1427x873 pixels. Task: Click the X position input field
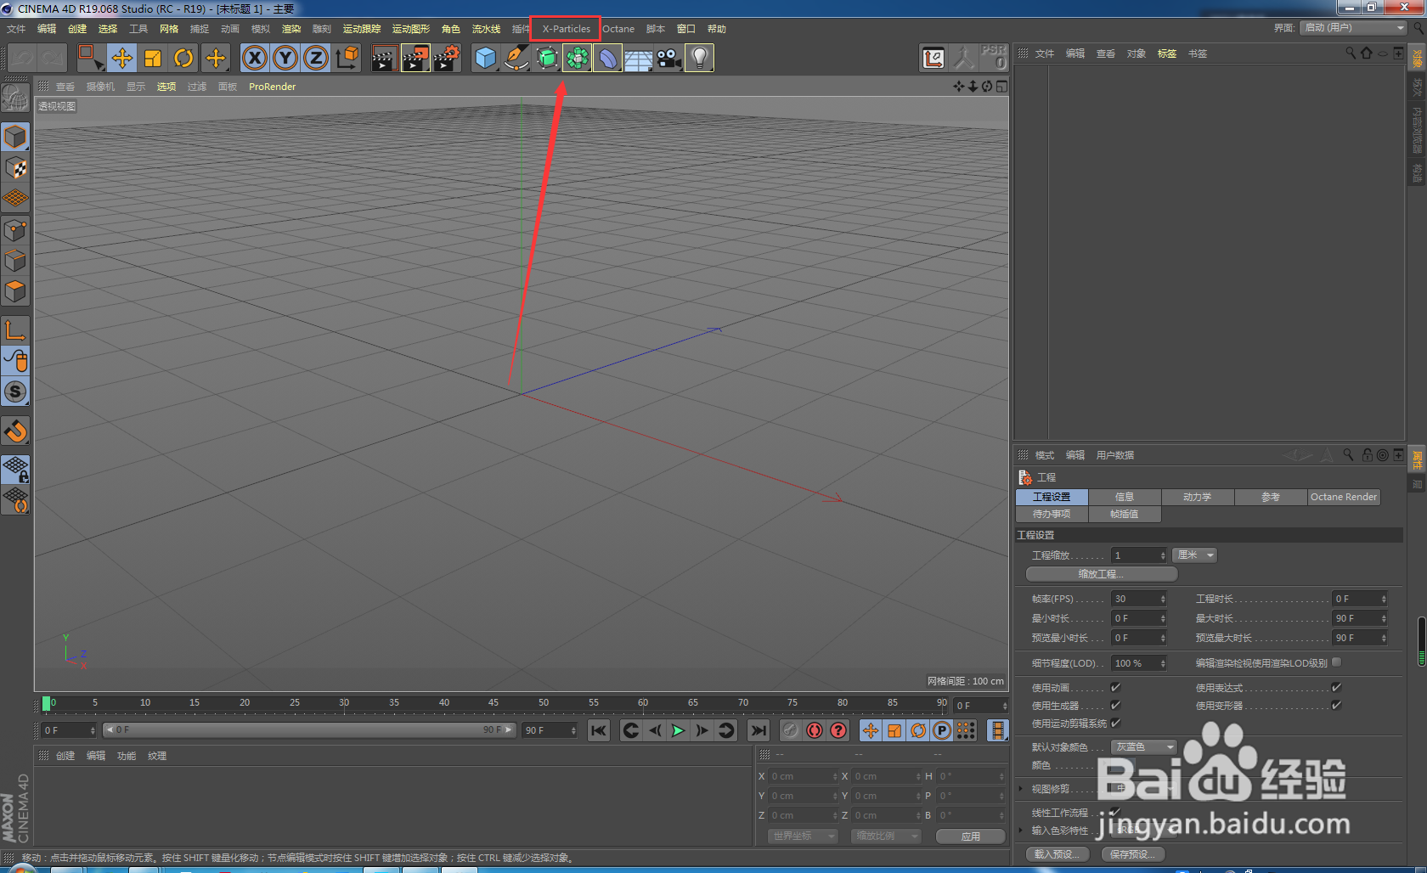pyautogui.click(x=804, y=776)
